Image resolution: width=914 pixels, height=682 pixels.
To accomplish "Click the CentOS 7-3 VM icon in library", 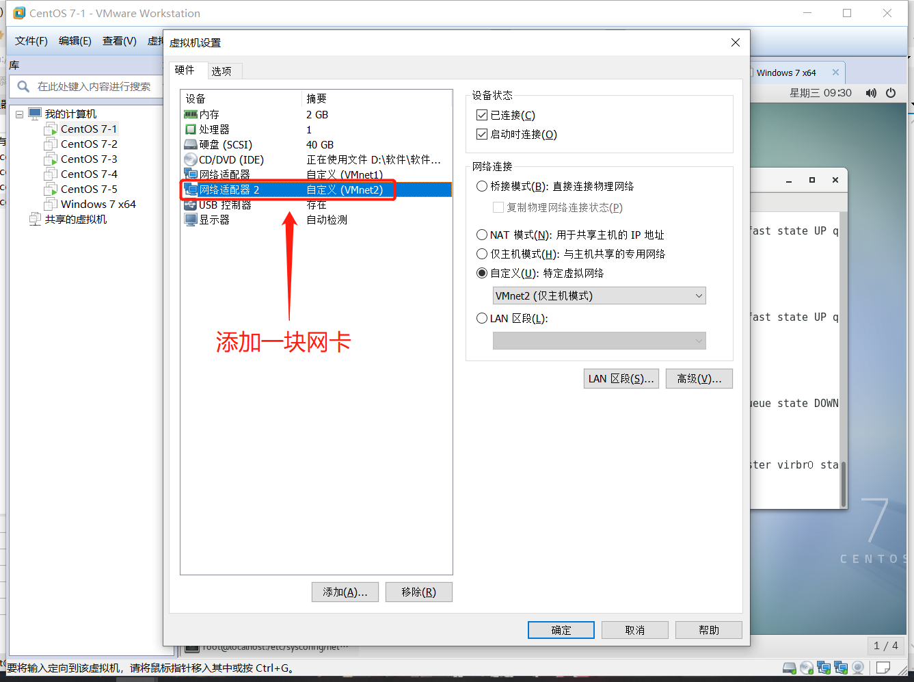I will click(x=51, y=159).
